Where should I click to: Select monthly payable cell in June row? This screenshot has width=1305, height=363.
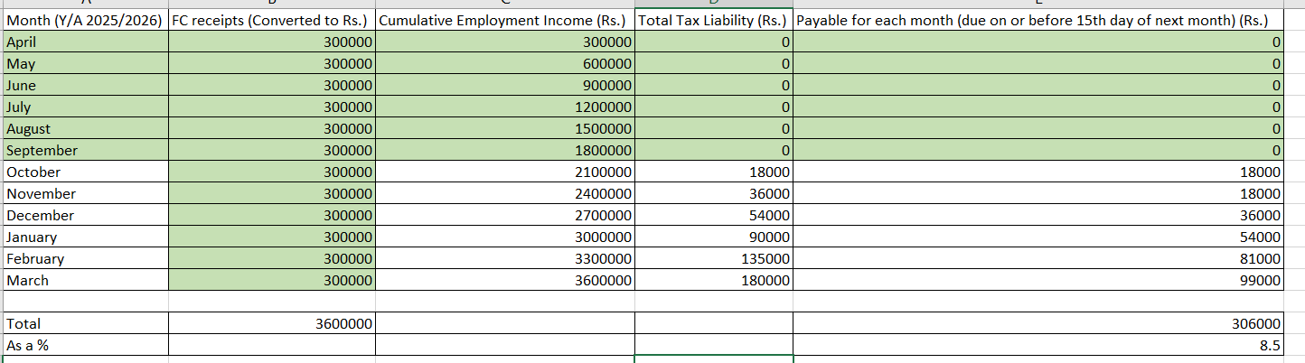[x=1037, y=86]
